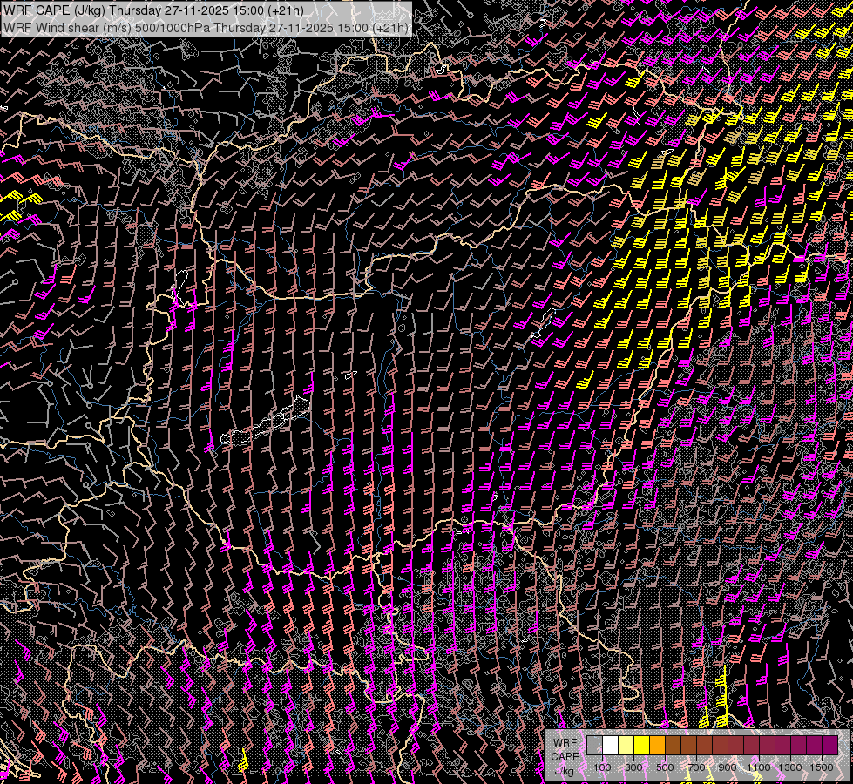Click the 1100 label on legend scale
Viewport: 853px width, 784px height.
759,767
